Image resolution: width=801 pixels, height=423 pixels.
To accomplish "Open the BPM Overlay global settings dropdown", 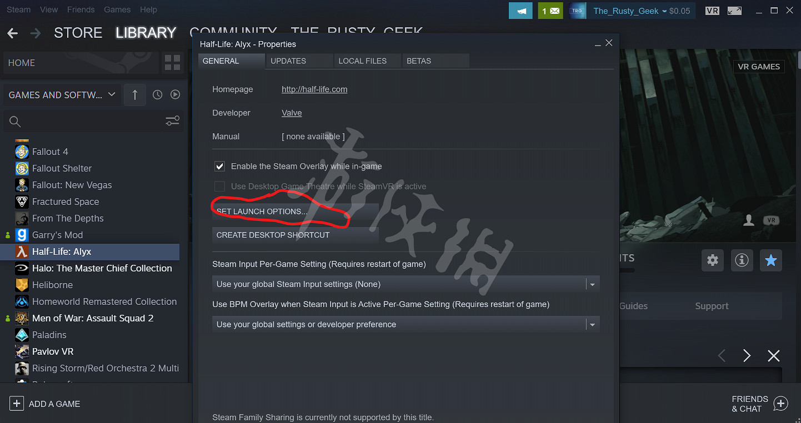I will (406, 324).
